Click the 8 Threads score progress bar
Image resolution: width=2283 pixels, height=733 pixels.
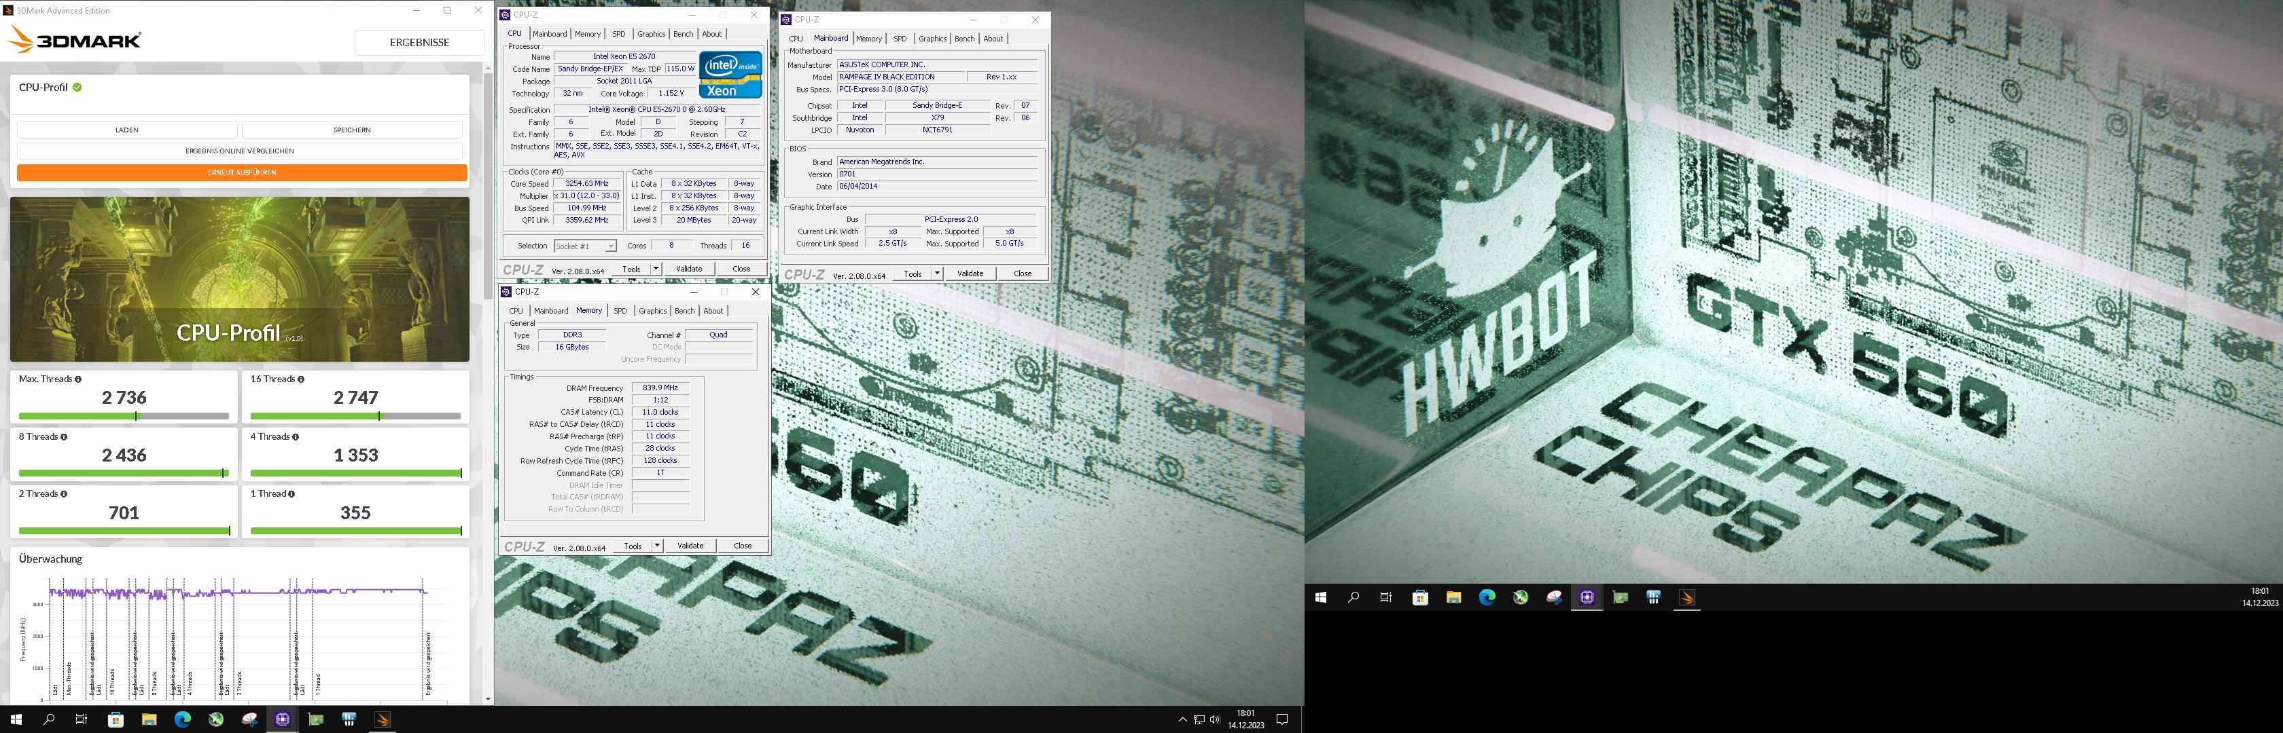pos(123,474)
